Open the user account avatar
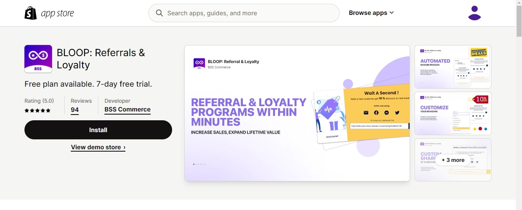The height and width of the screenshot is (210, 522). click(x=475, y=13)
